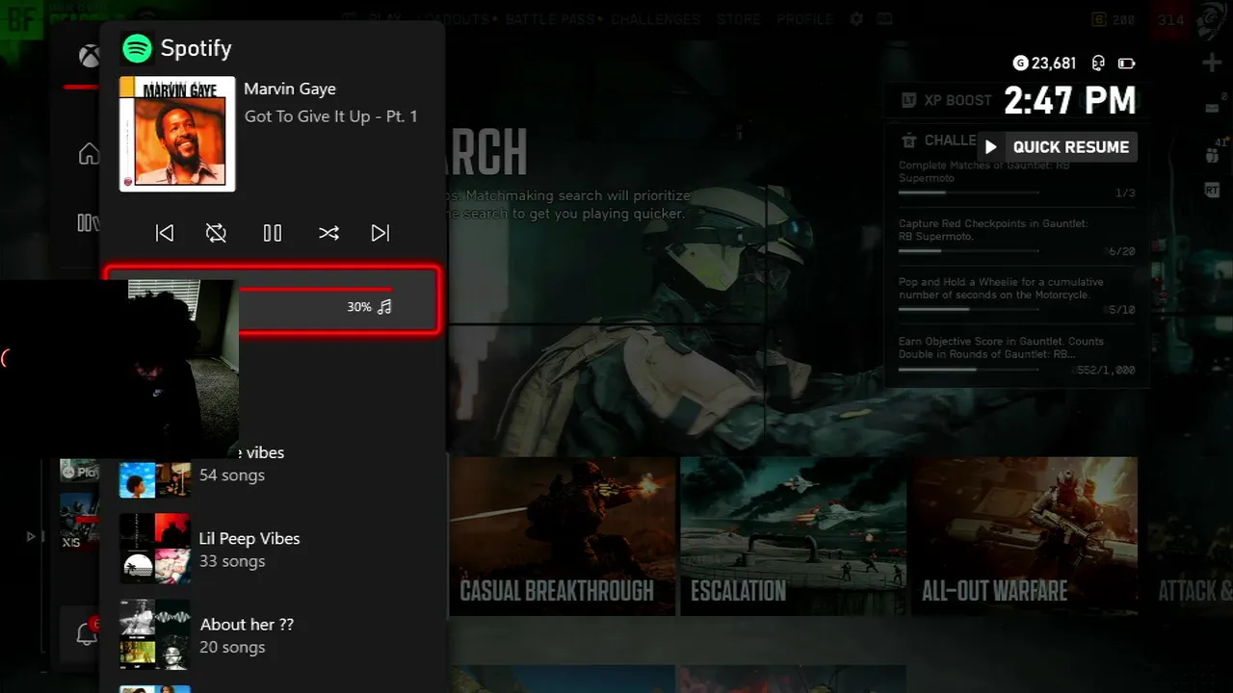Select Complete Matches of Gauntlet challenge
1233x693 pixels.
pos(1016,179)
